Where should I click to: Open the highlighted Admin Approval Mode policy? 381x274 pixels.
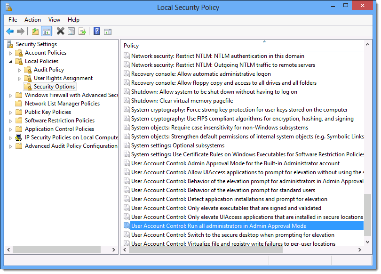pyautogui.click(x=212, y=226)
